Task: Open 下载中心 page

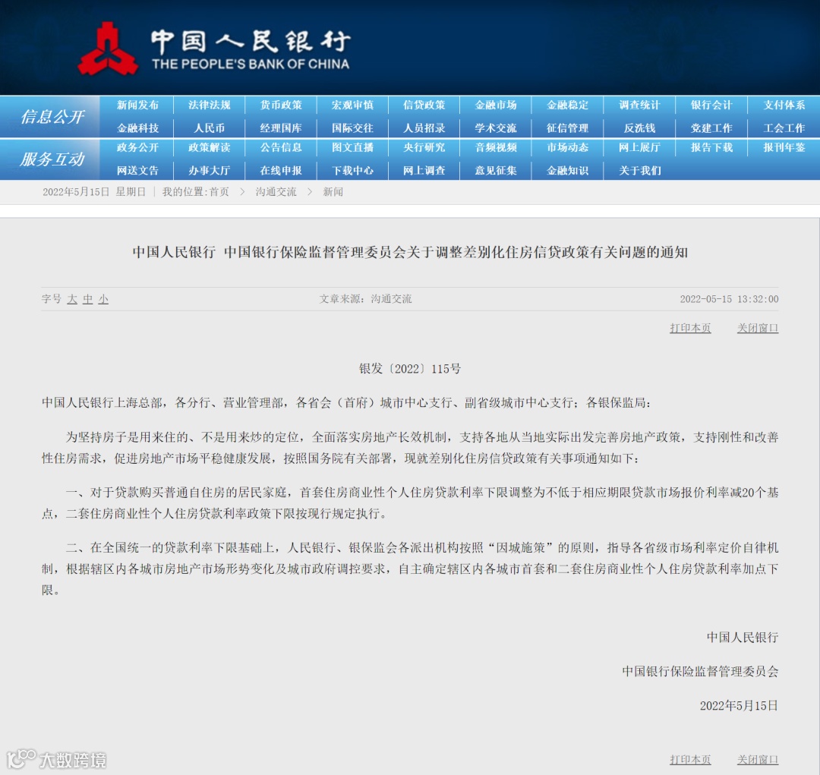Action: click(x=352, y=171)
